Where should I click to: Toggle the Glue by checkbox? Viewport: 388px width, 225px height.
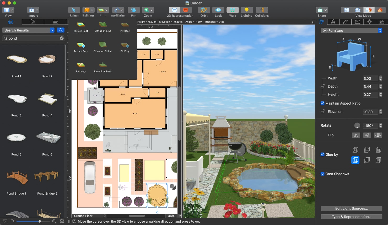322,154
